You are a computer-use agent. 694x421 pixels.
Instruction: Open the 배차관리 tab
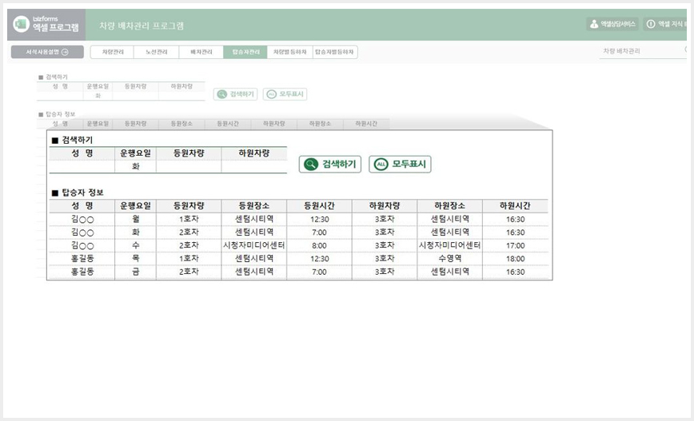pos(201,52)
